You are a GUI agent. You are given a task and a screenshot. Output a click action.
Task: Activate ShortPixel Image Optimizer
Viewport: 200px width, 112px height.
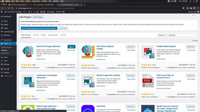[x=71, y=47]
